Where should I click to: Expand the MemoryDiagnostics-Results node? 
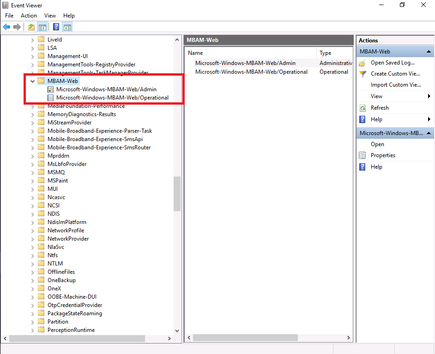[x=32, y=114]
